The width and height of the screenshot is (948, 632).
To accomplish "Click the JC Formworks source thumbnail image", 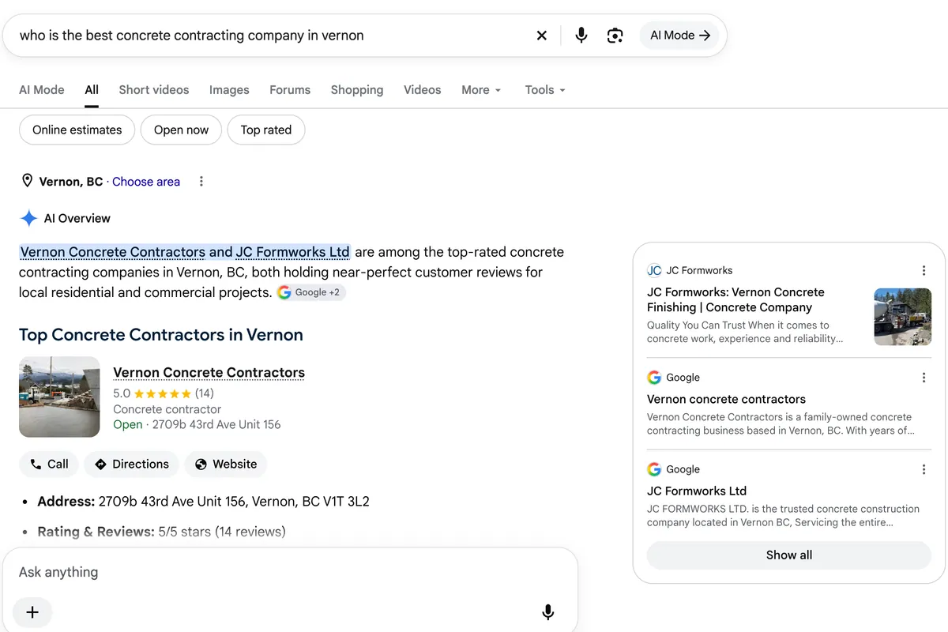I will (x=903, y=317).
